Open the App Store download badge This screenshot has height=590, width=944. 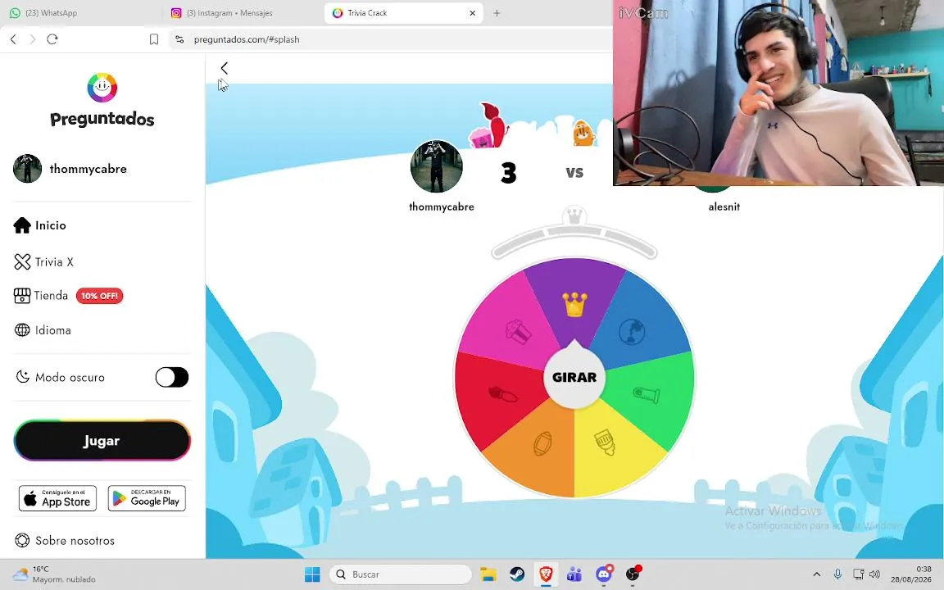pos(58,498)
